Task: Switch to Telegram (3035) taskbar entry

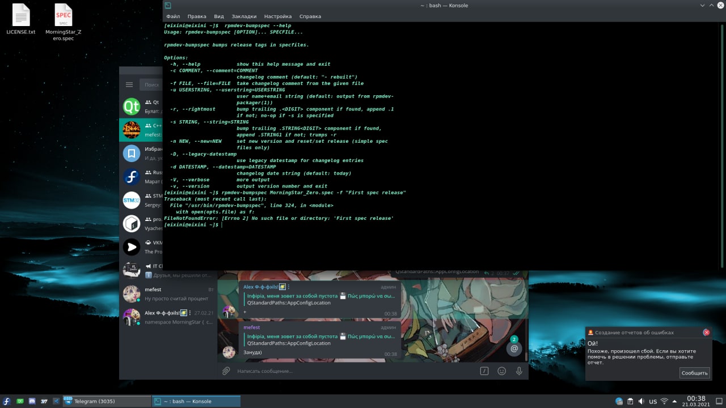Action: click(x=106, y=401)
